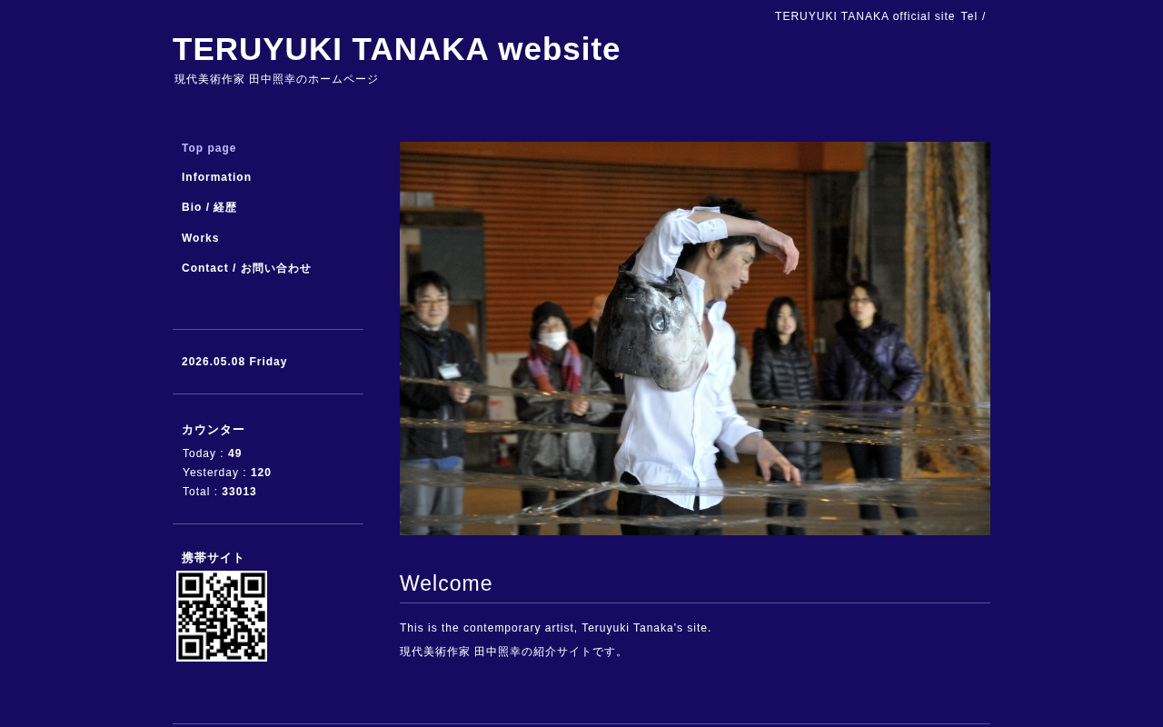Click the TERUYUKI TANAKA official site text
The image size is (1163, 727).
pyautogui.click(x=865, y=16)
